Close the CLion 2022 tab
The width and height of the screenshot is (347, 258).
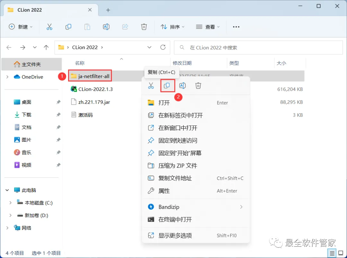click(x=90, y=10)
